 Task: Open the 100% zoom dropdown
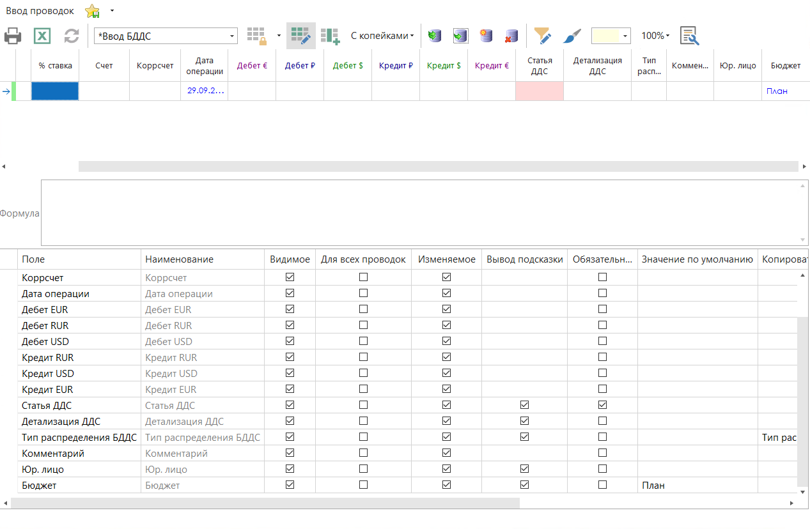655,36
